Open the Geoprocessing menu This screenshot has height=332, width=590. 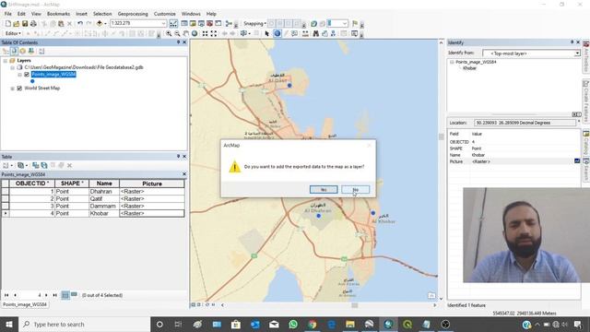(x=133, y=14)
